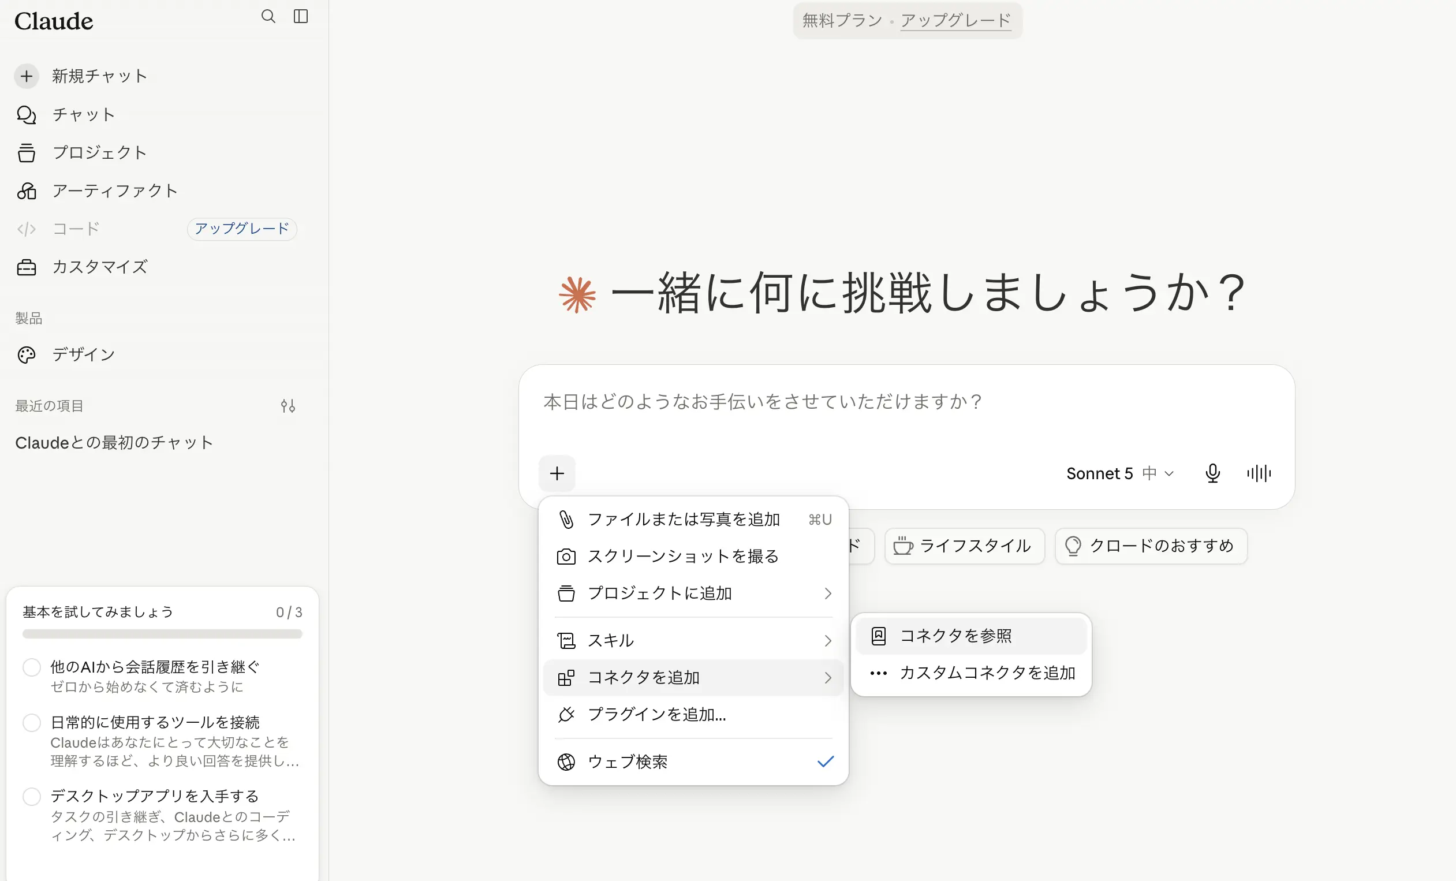
Task: Click the コード angle-brackets icon
Action: [x=27, y=229]
